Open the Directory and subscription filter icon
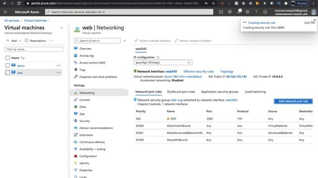This screenshot has height=178, width=318. click(x=230, y=12)
